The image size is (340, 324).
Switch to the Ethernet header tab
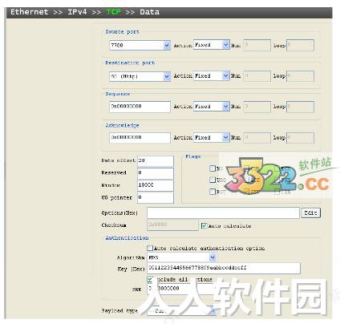29,12
